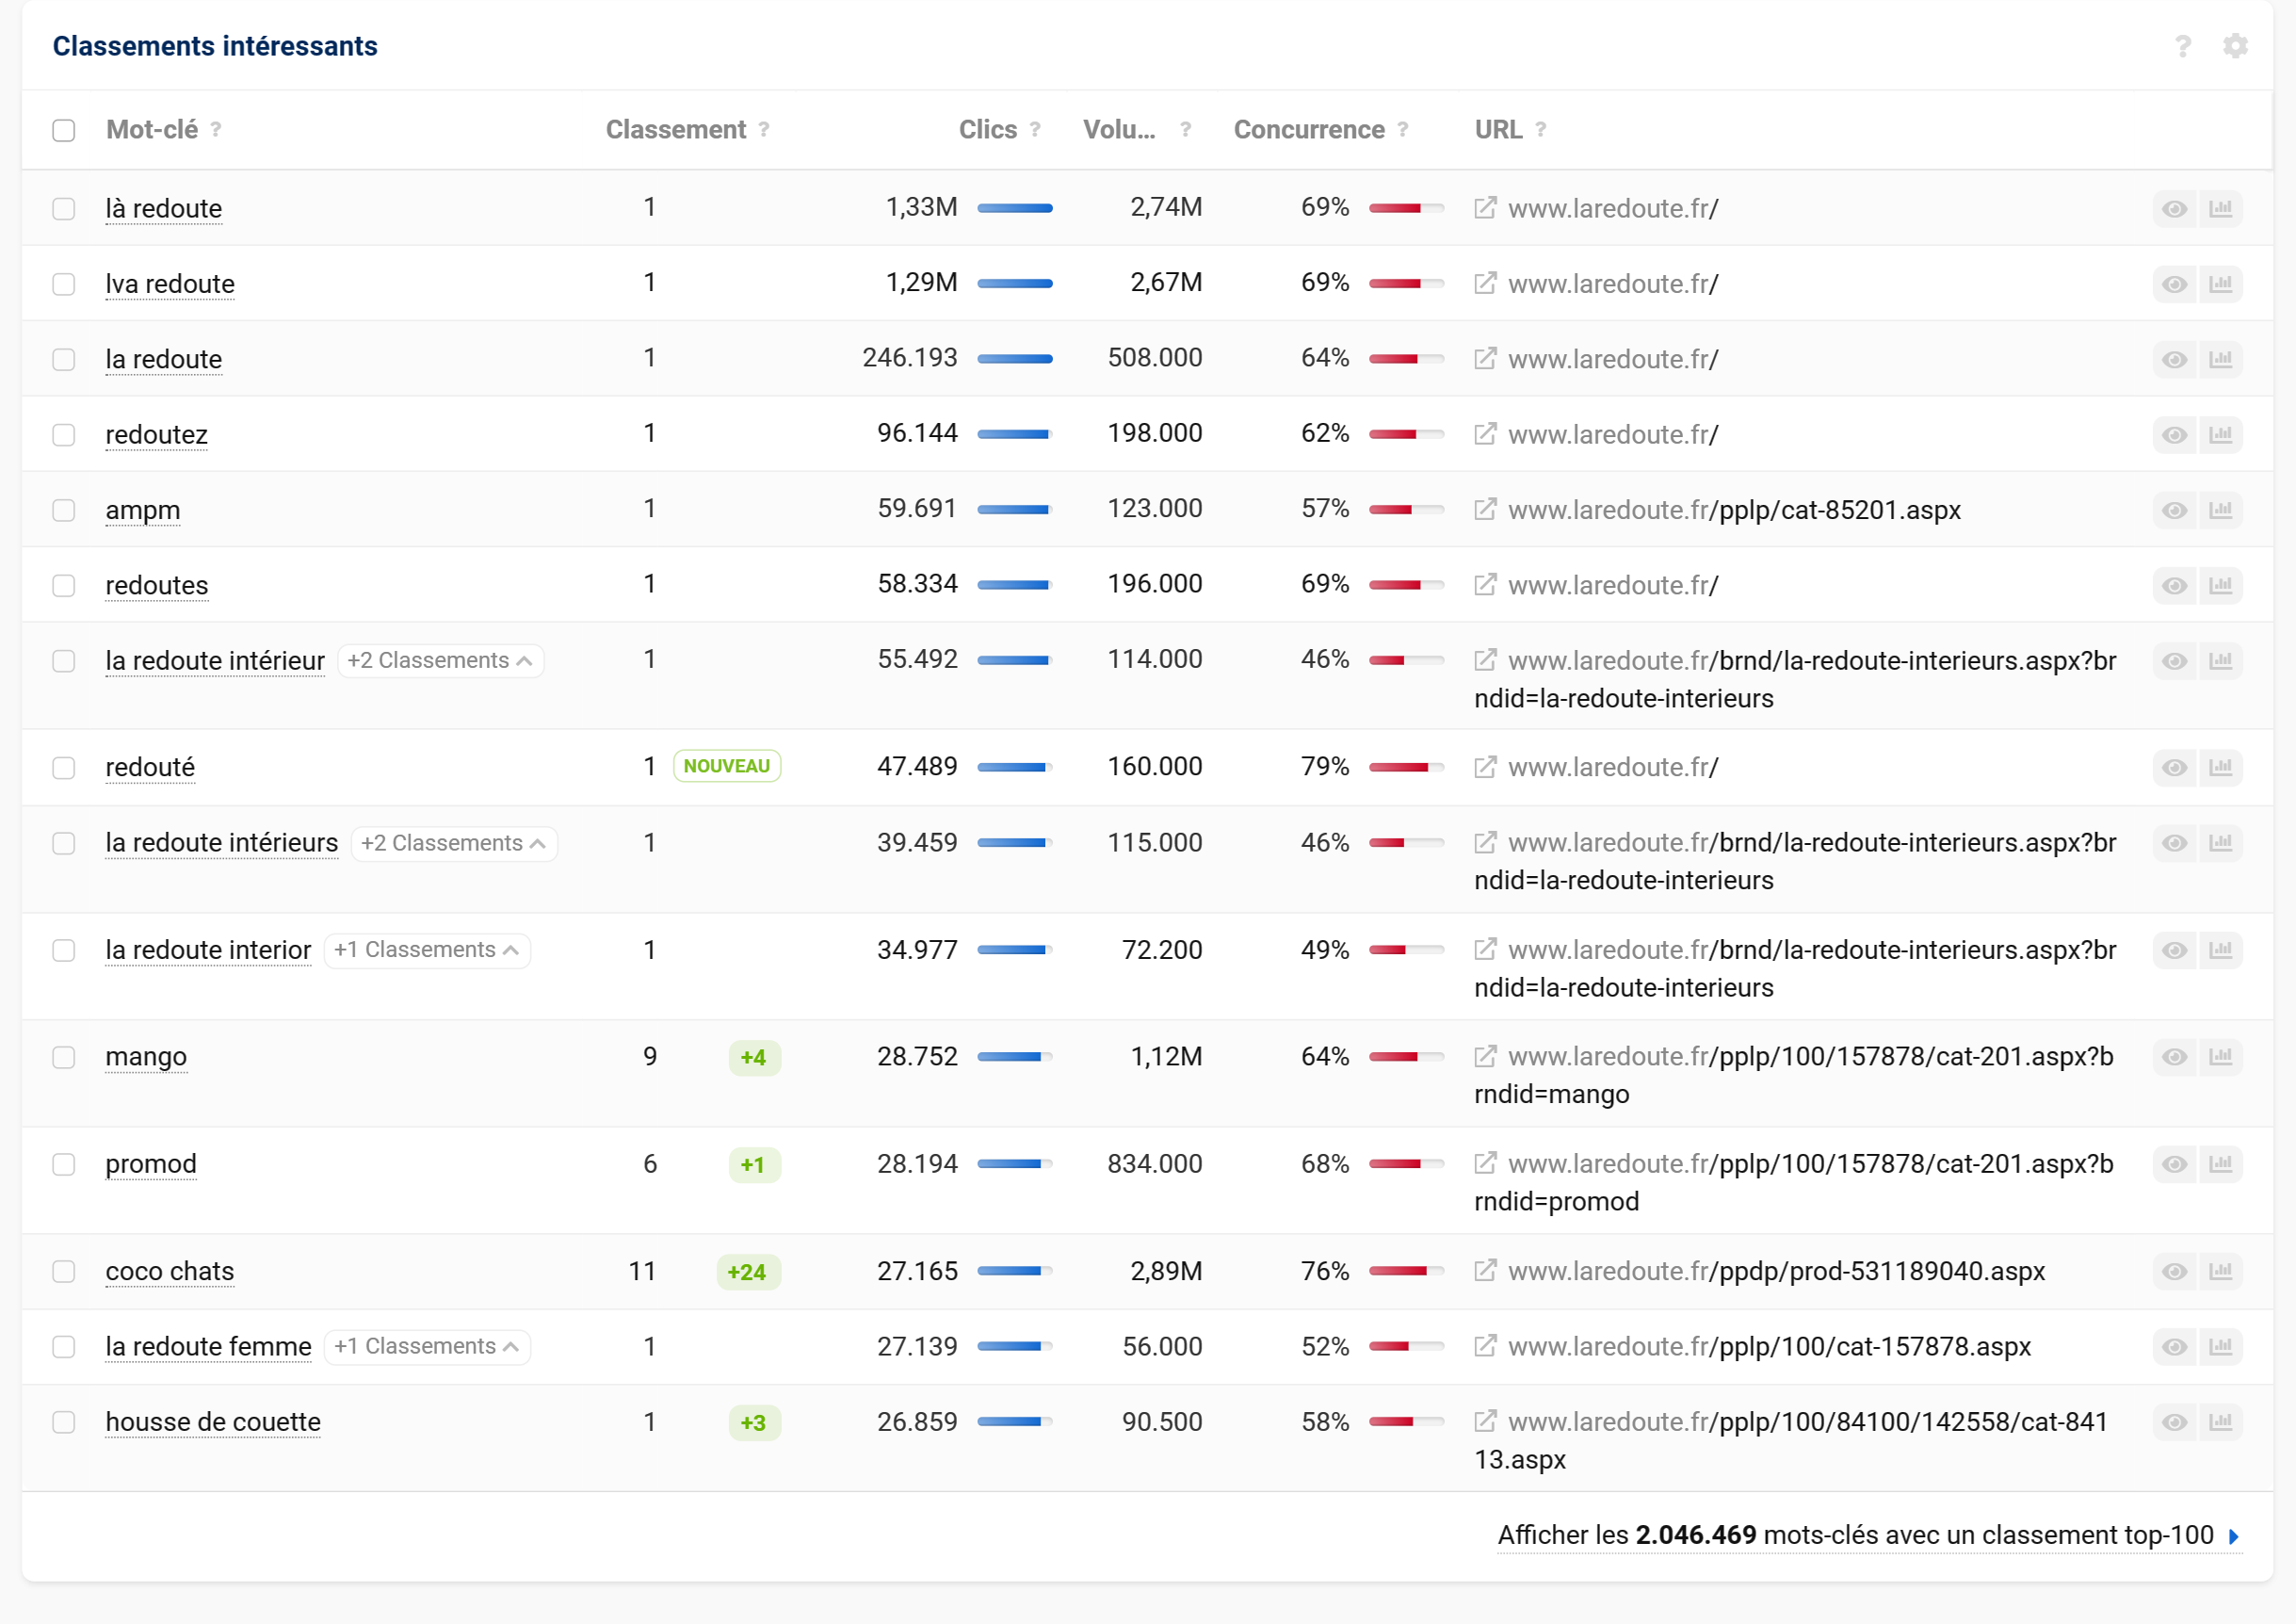Click the +1 change badge for 'promod'
The image size is (2296, 1624).
click(x=754, y=1165)
